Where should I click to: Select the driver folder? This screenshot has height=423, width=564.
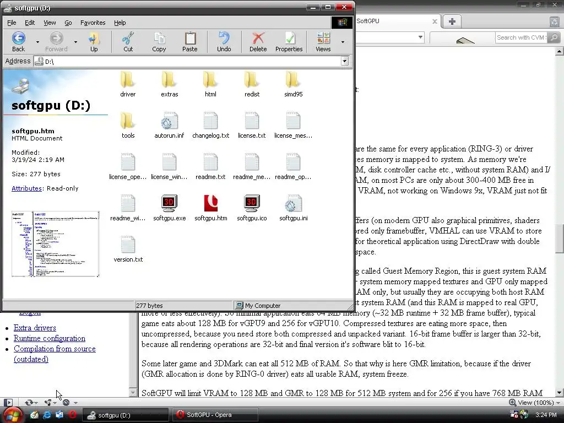click(128, 84)
